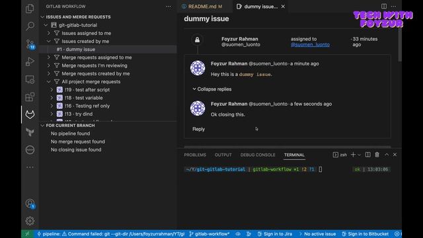Expand merge request !18 test variable
This screenshot has width=423, height=238.
pyautogui.click(x=52, y=98)
